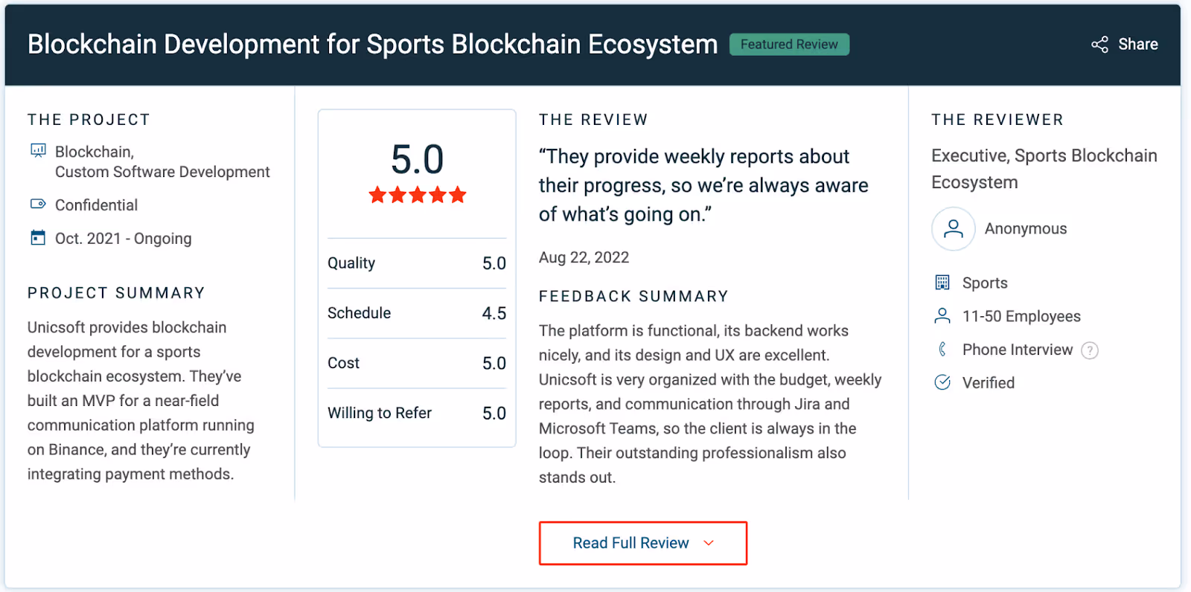Select the calendar icon next to project dates
The image size is (1191, 592).
37,237
